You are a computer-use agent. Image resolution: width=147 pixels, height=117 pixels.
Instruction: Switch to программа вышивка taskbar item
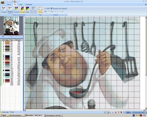tap(16, 115)
